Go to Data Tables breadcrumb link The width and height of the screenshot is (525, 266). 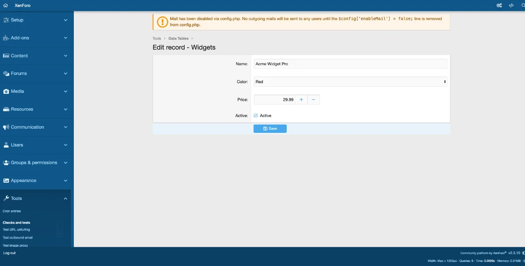coord(178,39)
